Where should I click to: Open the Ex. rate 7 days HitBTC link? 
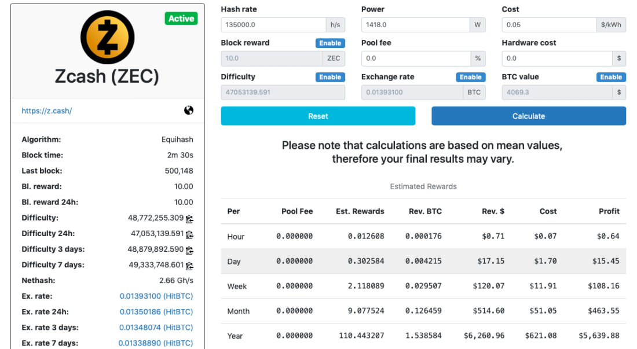(156, 343)
